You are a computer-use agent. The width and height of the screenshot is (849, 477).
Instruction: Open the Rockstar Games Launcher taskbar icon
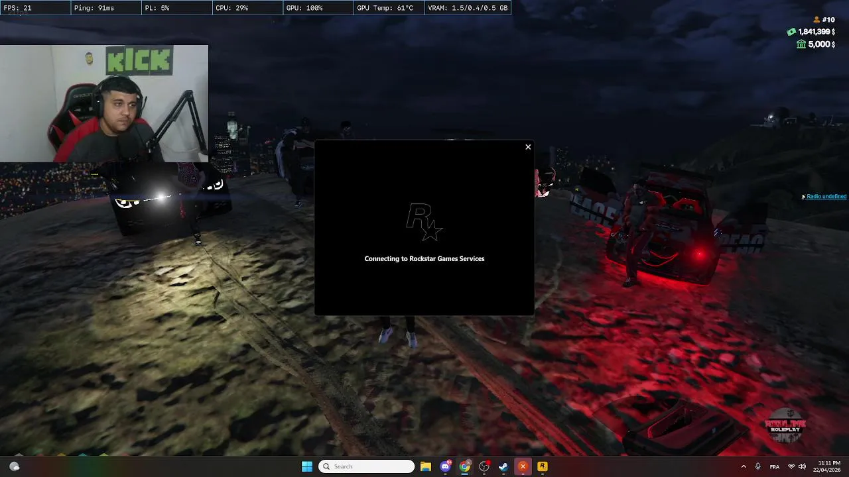pyautogui.click(x=542, y=466)
